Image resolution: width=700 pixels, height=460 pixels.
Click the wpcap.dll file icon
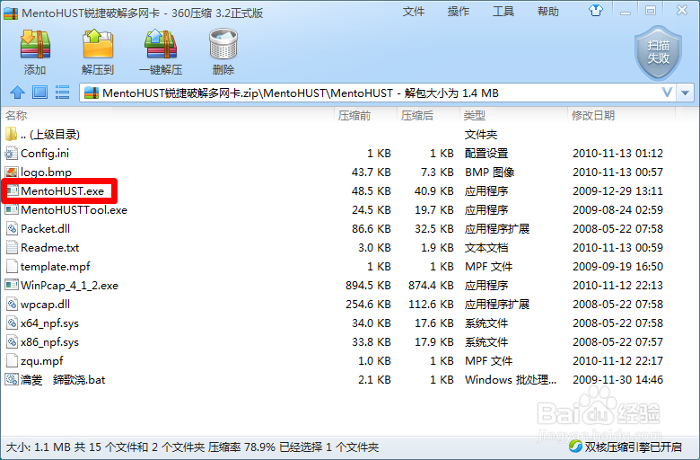tap(12, 304)
